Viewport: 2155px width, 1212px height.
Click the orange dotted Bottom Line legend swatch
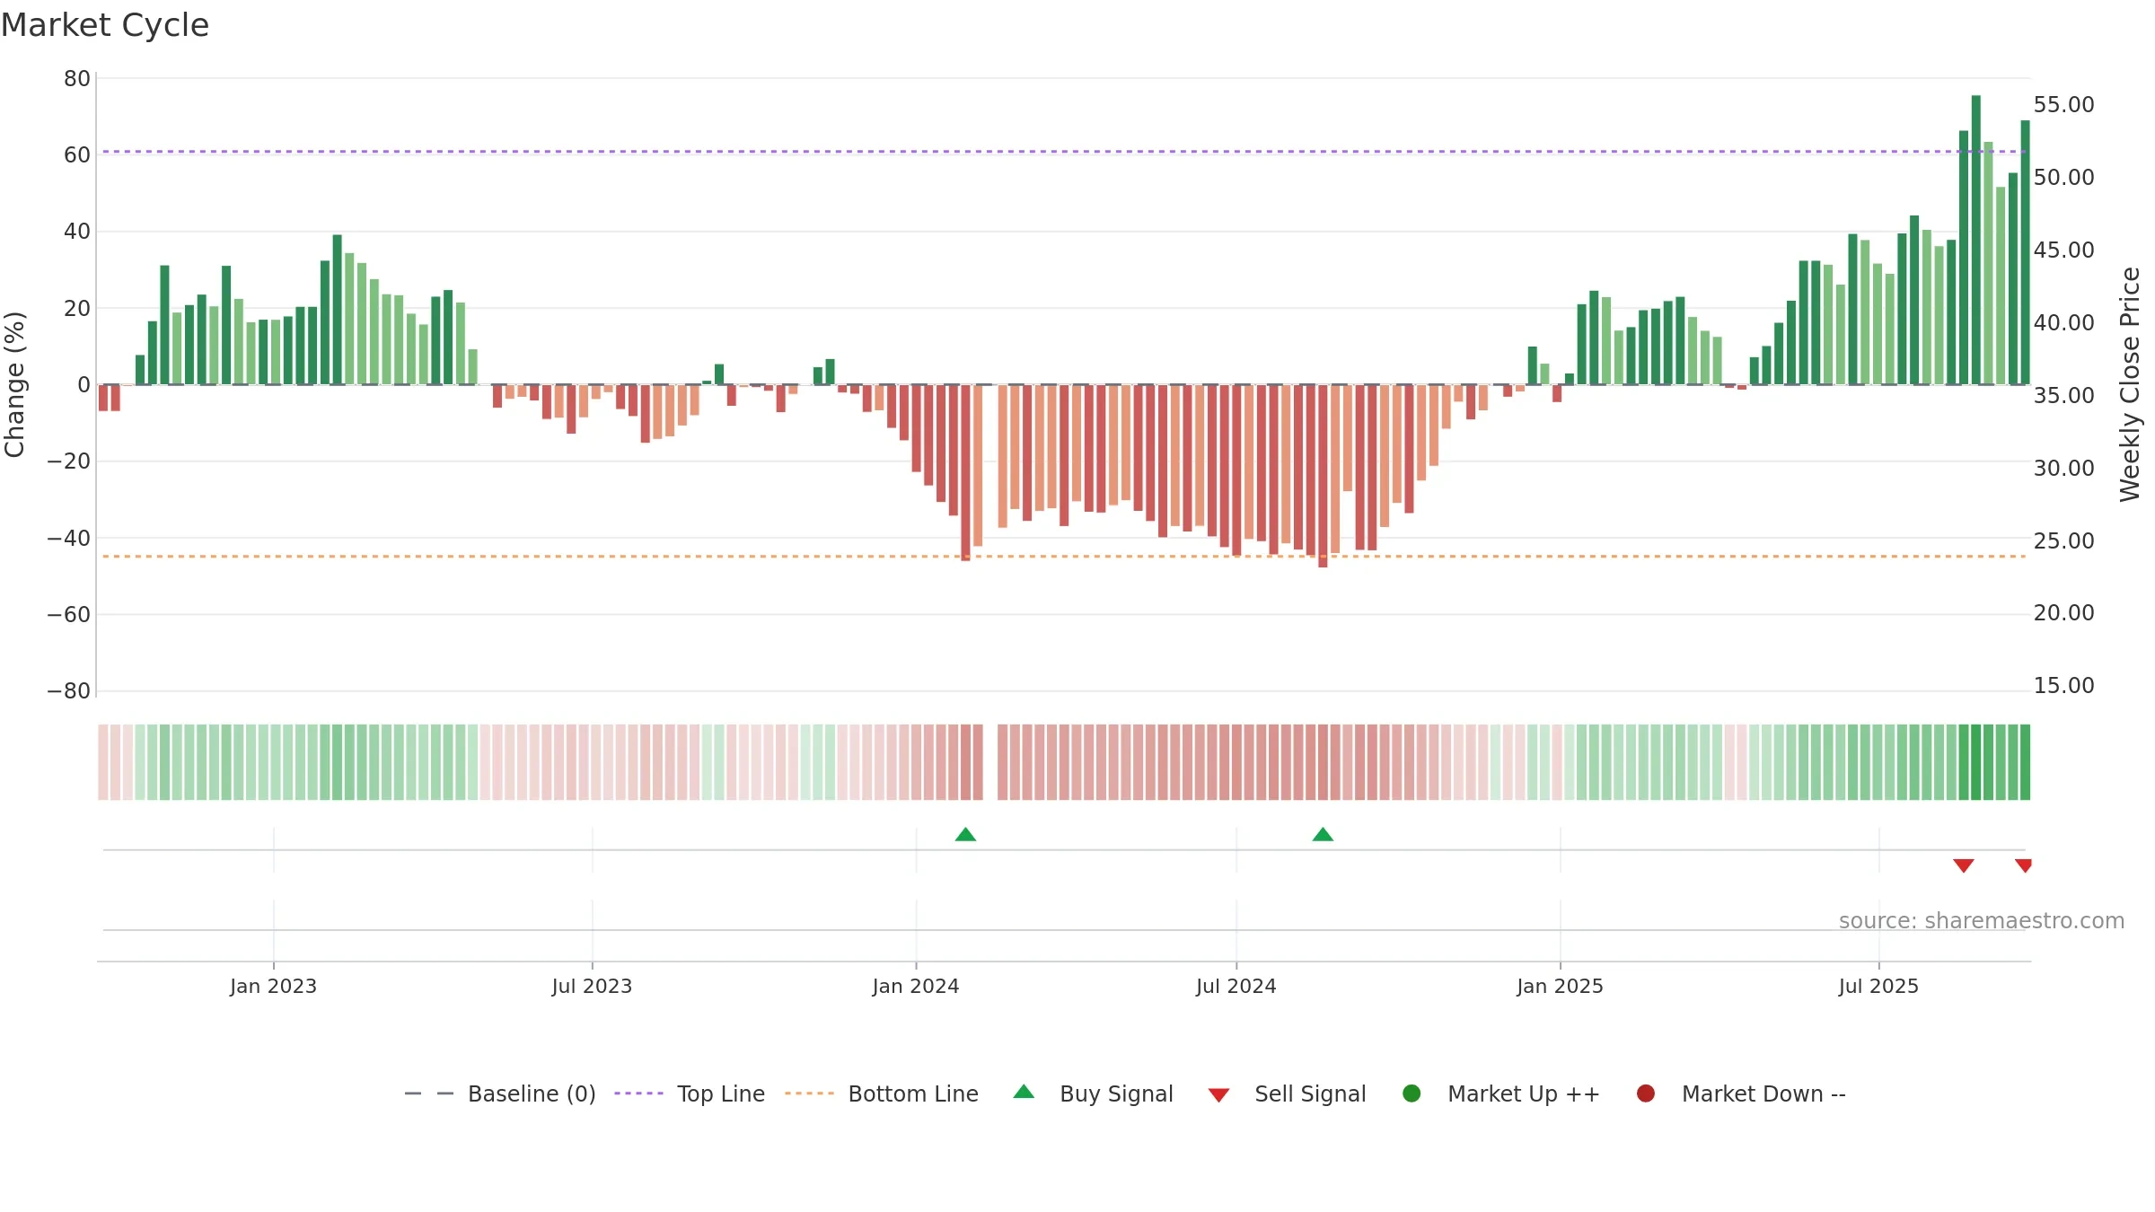809,1093
